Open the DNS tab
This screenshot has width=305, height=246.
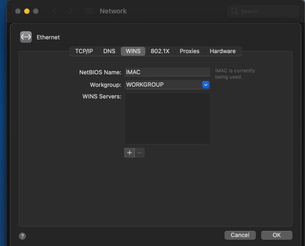pyautogui.click(x=109, y=51)
